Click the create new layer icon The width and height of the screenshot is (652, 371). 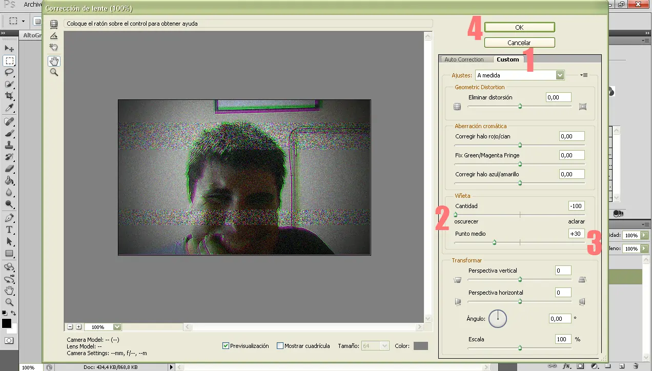point(621,366)
